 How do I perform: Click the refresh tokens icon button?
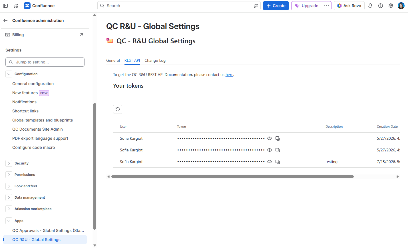pos(118,109)
